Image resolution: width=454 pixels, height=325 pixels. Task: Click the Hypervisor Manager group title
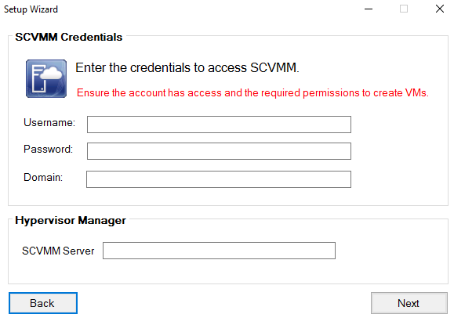coord(71,220)
